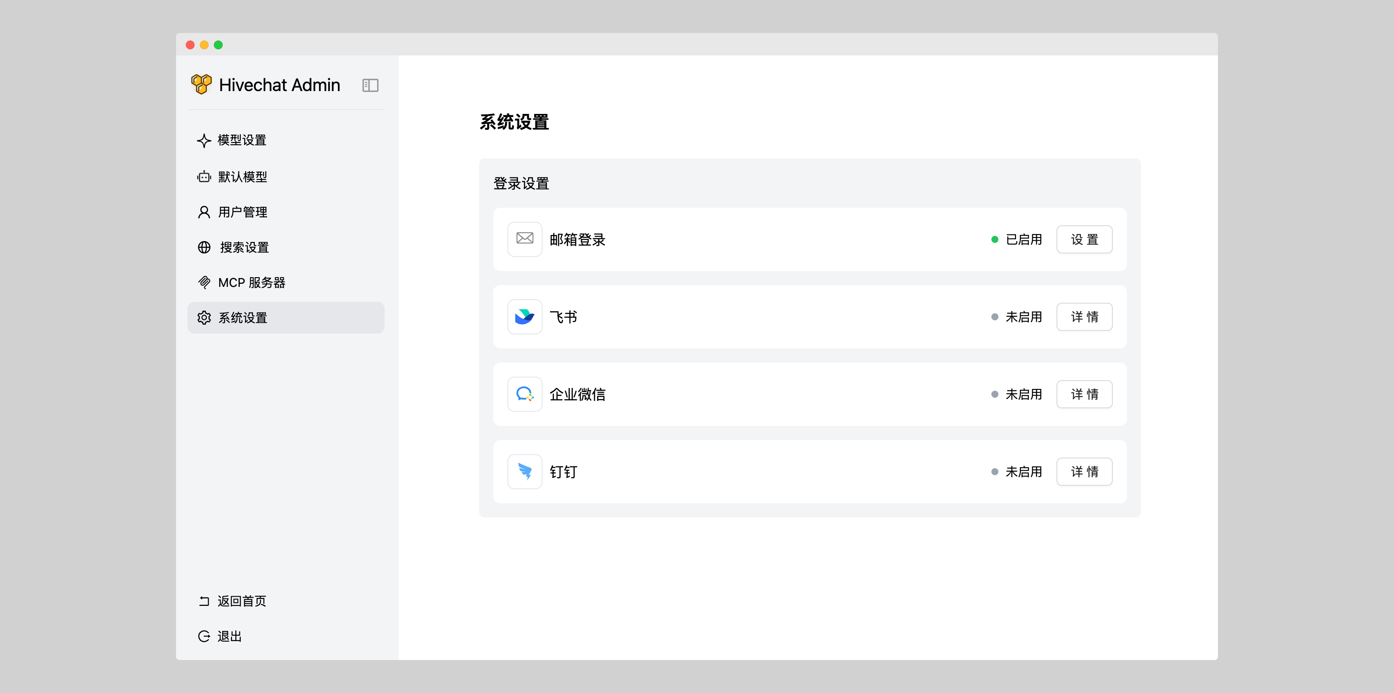
Task: Open 详情 for 钉钉 login
Action: pos(1084,472)
